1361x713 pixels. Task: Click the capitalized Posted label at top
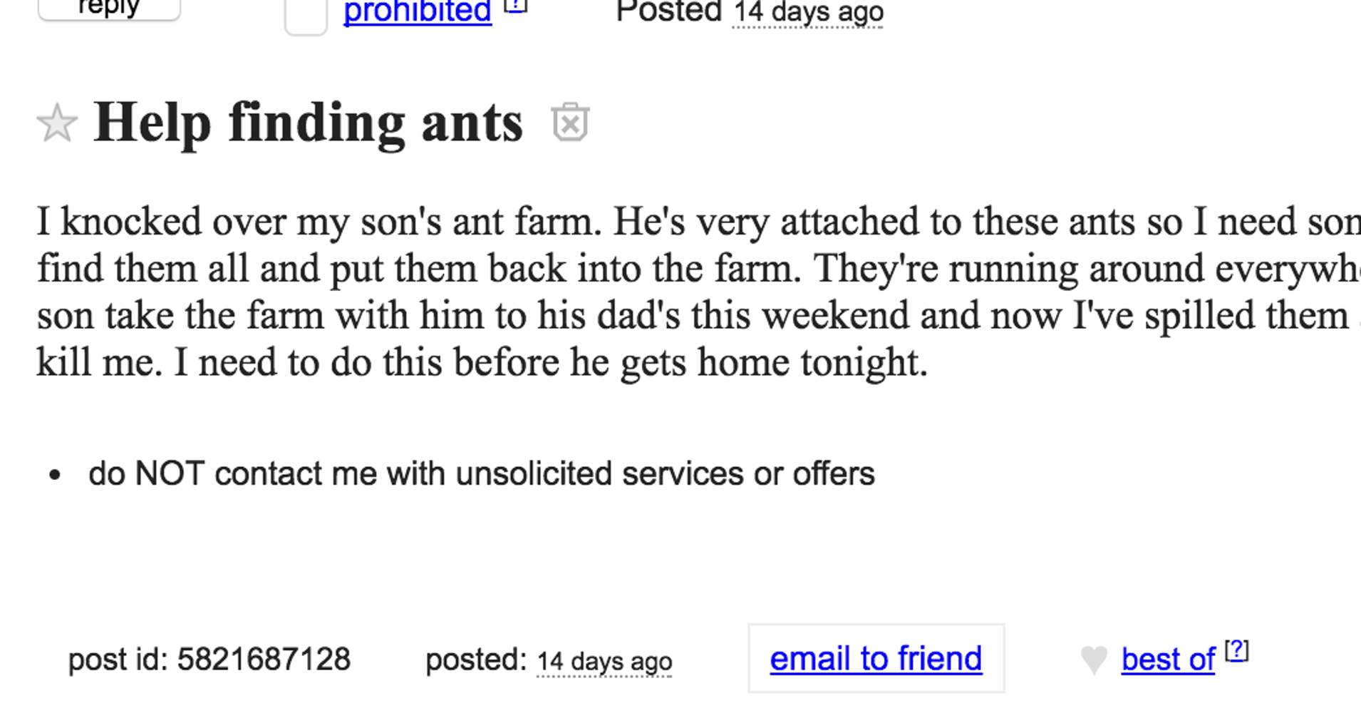pos(668,11)
